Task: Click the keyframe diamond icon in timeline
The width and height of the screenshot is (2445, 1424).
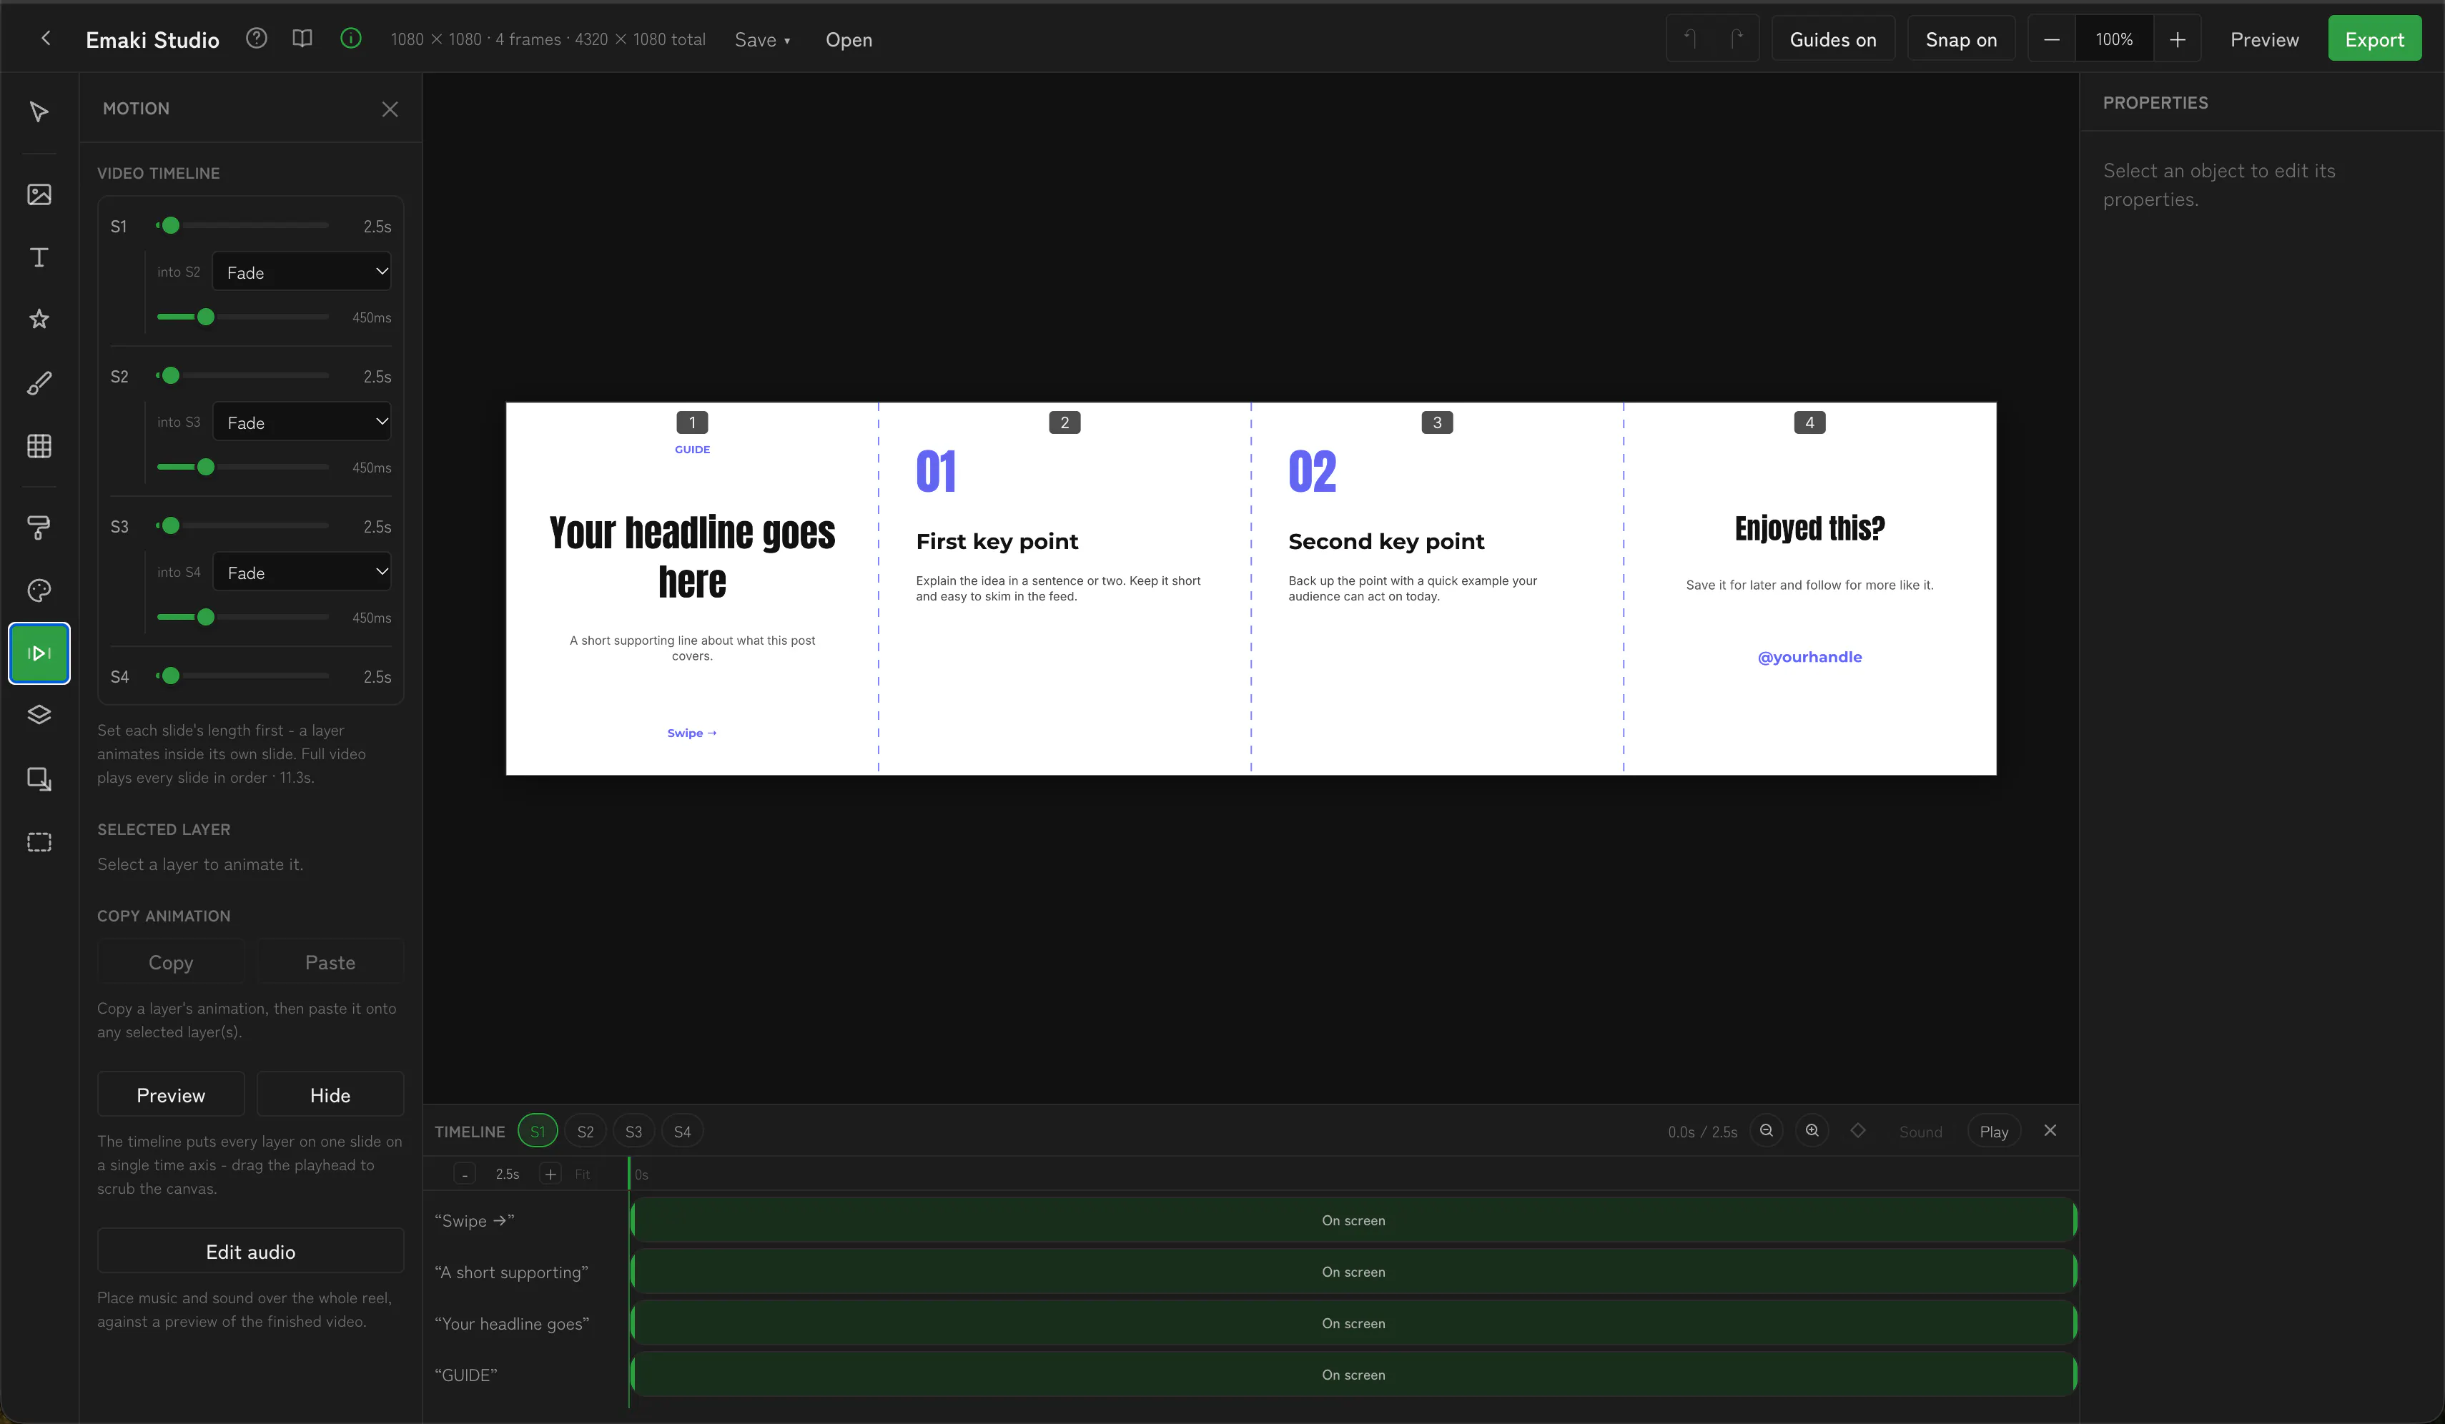Action: pyautogui.click(x=1858, y=1131)
